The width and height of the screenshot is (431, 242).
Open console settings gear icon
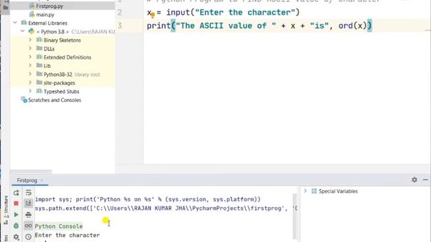(x=16, y=237)
